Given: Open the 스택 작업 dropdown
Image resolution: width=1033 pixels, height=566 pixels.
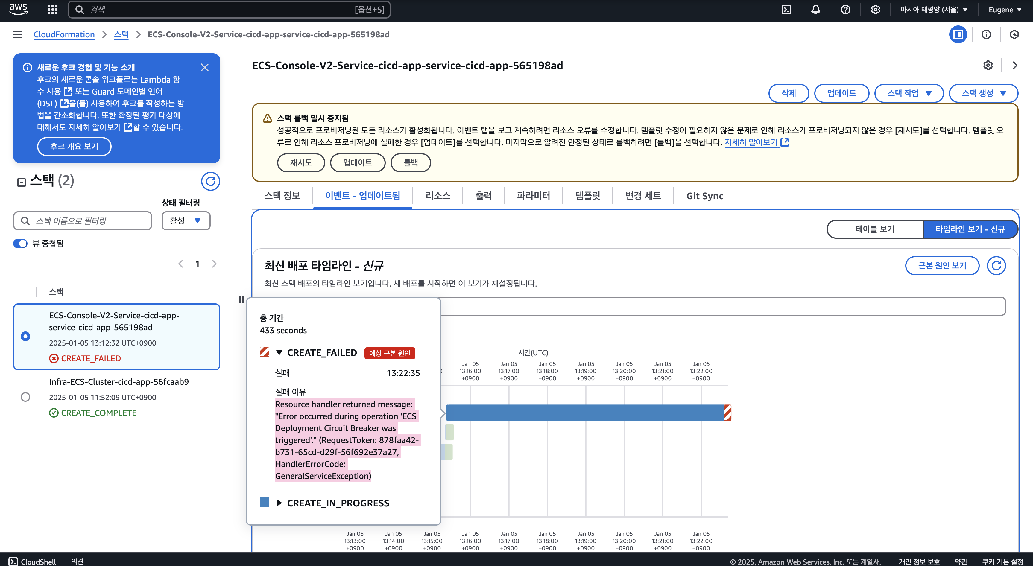Looking at the screenshot, I should click(x=909, y=93).
